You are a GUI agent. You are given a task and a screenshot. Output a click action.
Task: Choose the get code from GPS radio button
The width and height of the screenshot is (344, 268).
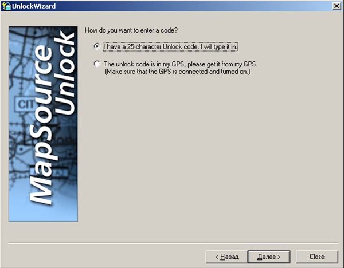[97, 64]
